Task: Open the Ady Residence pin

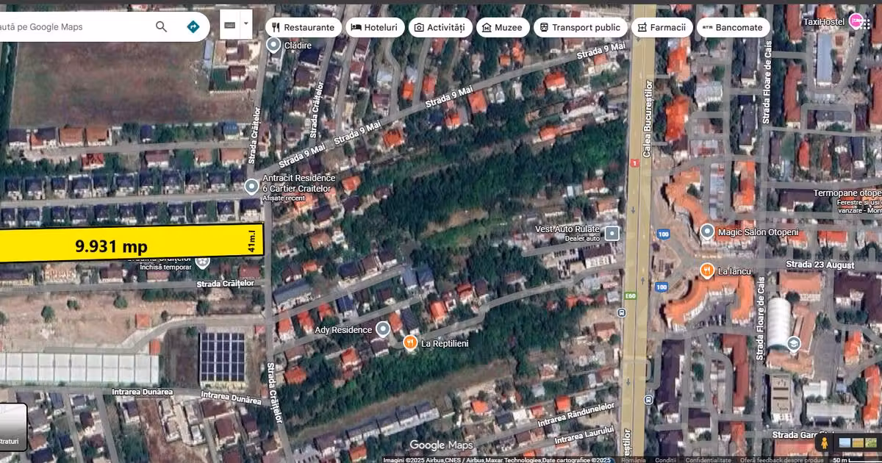Action: click(x=382, y=329)
